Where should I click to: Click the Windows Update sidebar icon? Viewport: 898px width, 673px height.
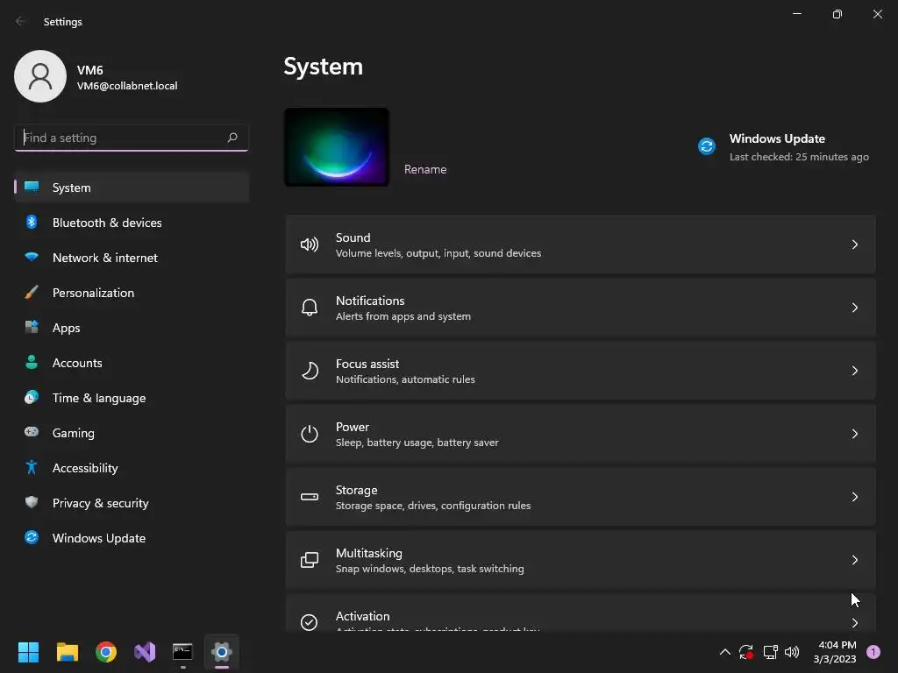pos(32,537)
